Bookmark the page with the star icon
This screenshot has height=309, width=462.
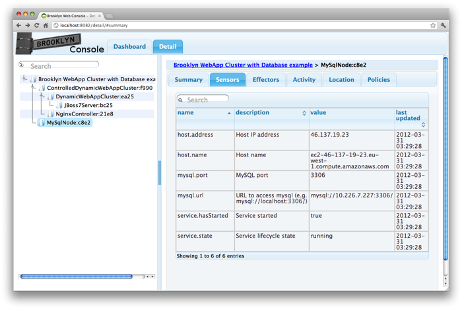(x=433, y=25)
